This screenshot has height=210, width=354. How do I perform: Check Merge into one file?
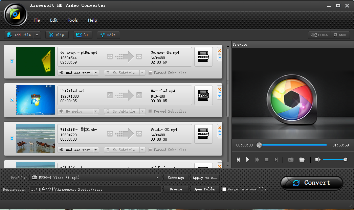pos(224,189)
